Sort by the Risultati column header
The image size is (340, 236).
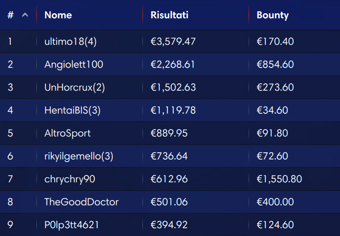(169, 15)
